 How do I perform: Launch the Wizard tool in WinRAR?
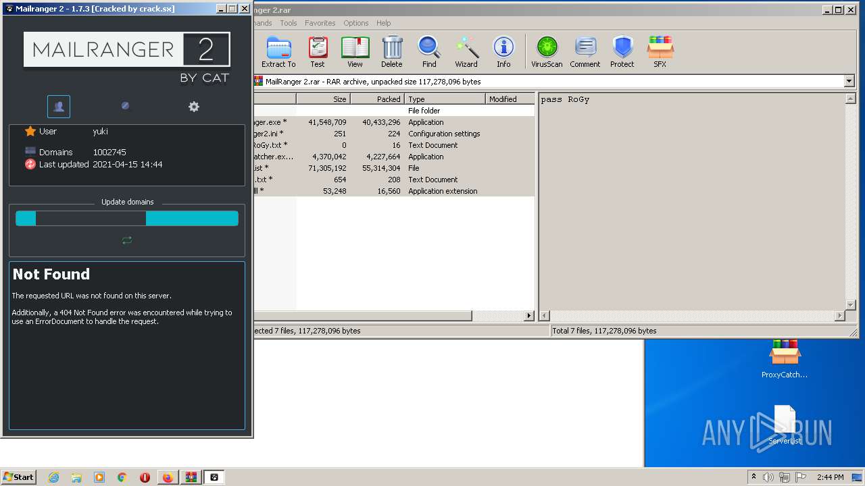tap(466, 52)
